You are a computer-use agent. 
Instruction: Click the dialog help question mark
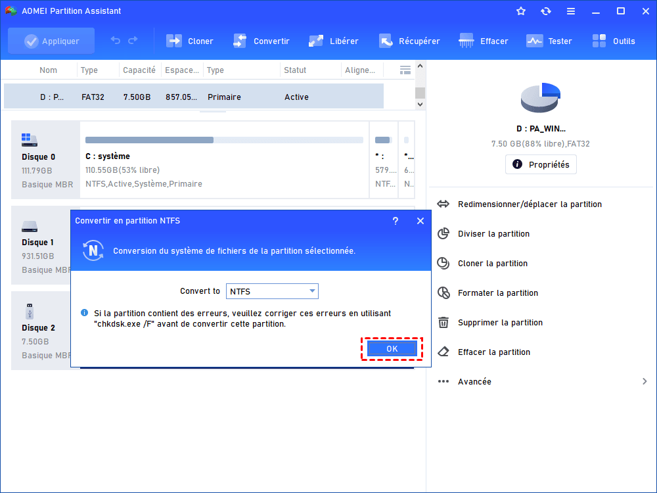pyautogui.click(x=395, y=221)
